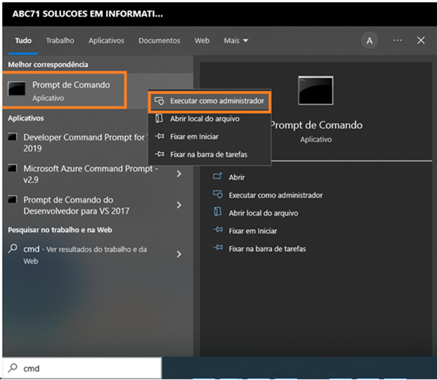Click the account avatar A

click(x=369, y=41)
